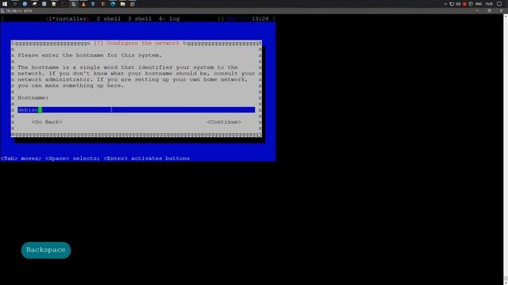This screenshot has height=285, width=508.
Task: Open the notification center icon
Action: tap(499, 4)
